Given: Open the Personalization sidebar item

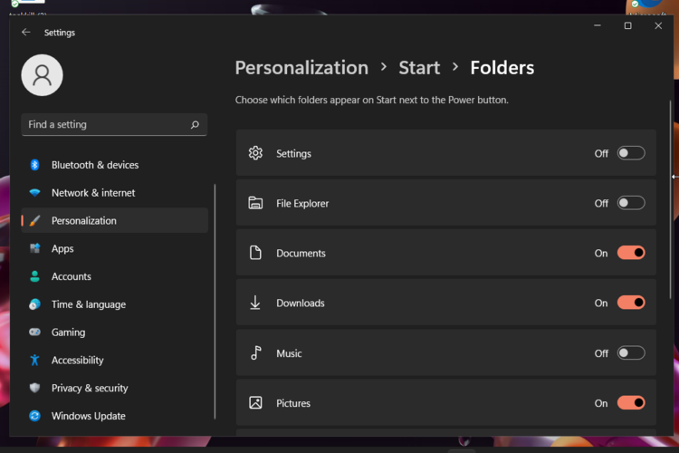Looking at the screenshot, I should 84,220.
